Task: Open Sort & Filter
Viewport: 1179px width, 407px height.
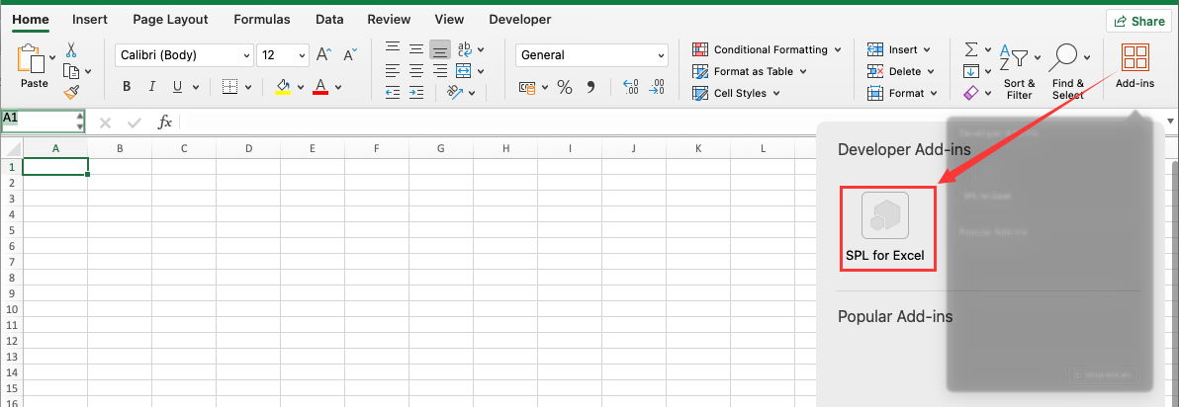Action: [1020, 71]
